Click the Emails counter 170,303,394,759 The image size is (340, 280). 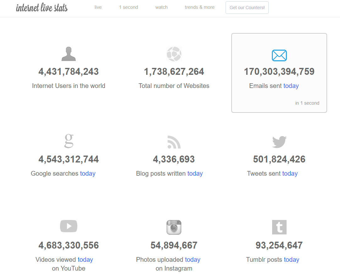279,72
